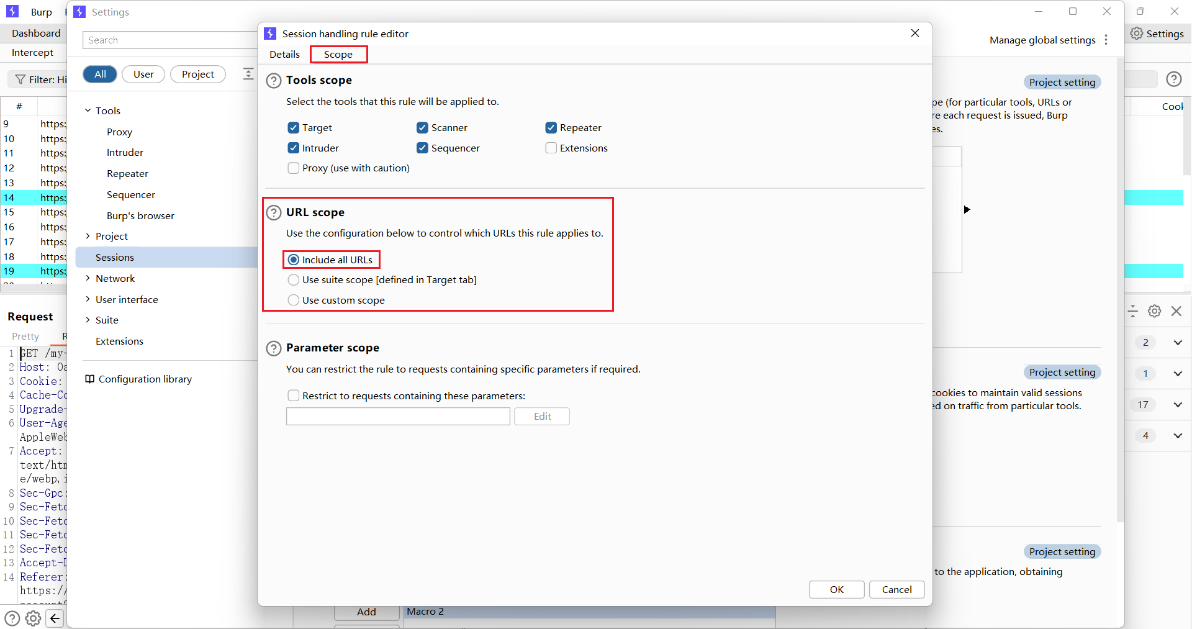
Task: Click the help icon on the right of the Burp window
Action: (x=1173, y=79)
